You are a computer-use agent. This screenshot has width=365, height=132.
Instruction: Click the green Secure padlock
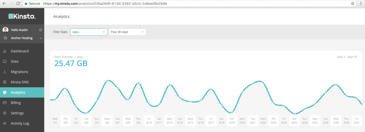pos(26,4)
